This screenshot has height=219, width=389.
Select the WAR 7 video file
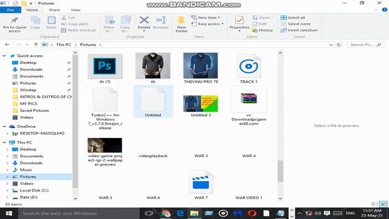[201, 185]
